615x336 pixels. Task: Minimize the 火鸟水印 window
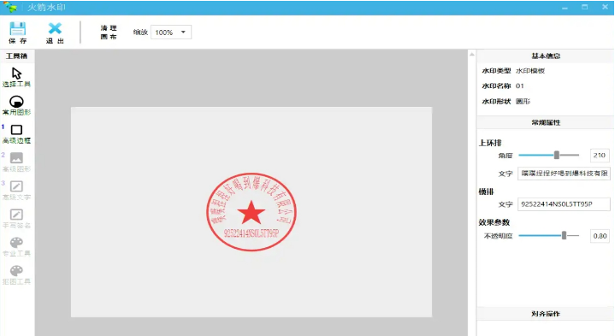(565, 8)
